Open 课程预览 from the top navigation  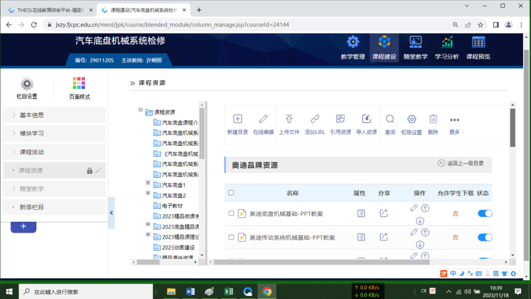[x=478, y=48]
